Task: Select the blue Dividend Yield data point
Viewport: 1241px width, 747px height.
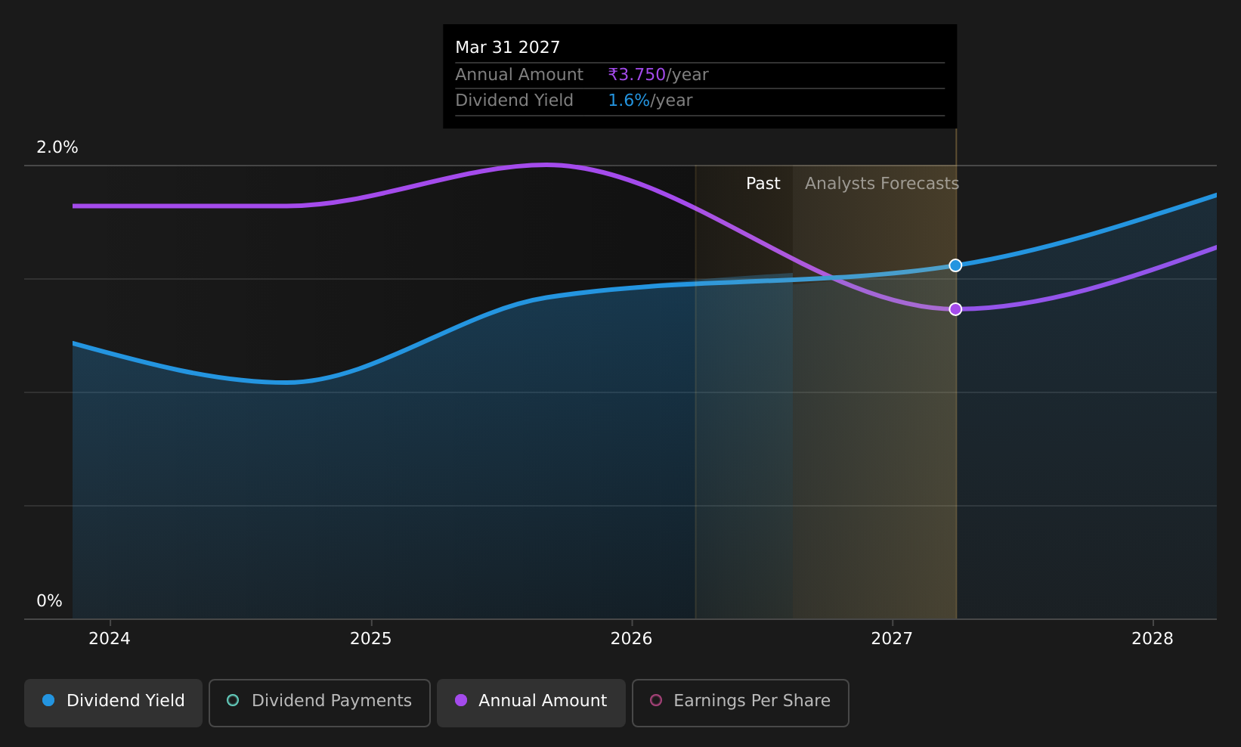Action: (x=955, y=265)
